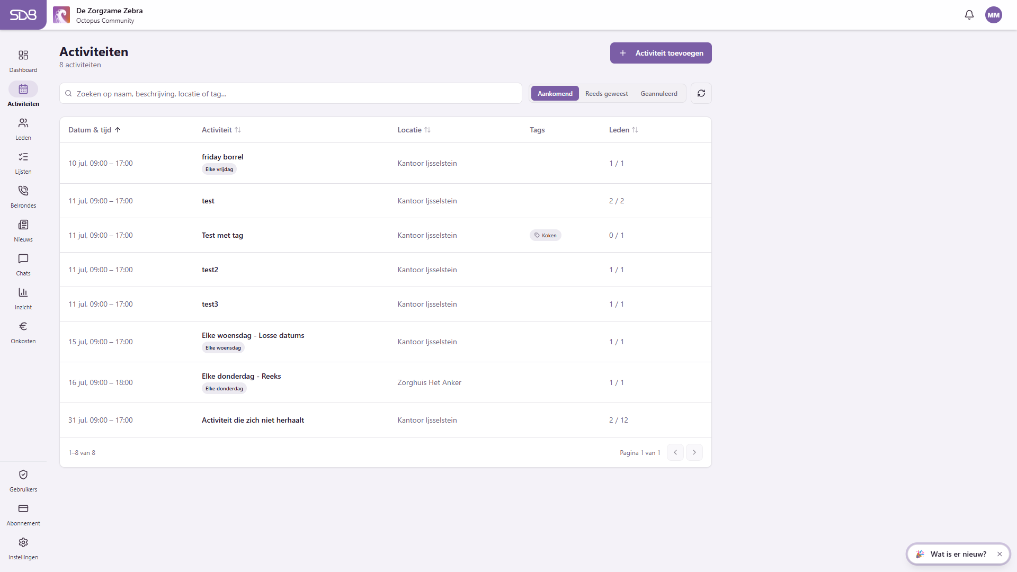This screenshot has width=1017, height=572.
Task: Switch to Geannuleerd tab
Action: [659, 93]
